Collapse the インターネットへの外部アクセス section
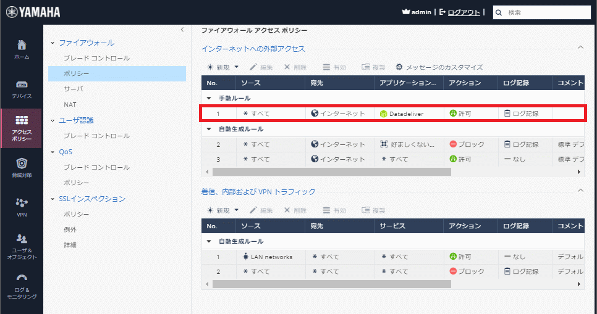Viewport: 597px width, 314px height. 580,48
